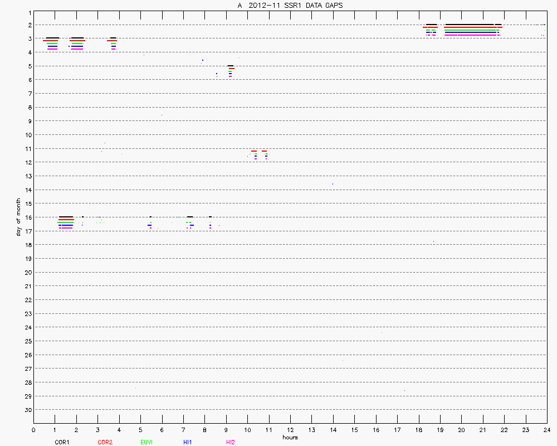Click the 'hours' x-axis label
The image size is (557, 446).
click(290, 438)
